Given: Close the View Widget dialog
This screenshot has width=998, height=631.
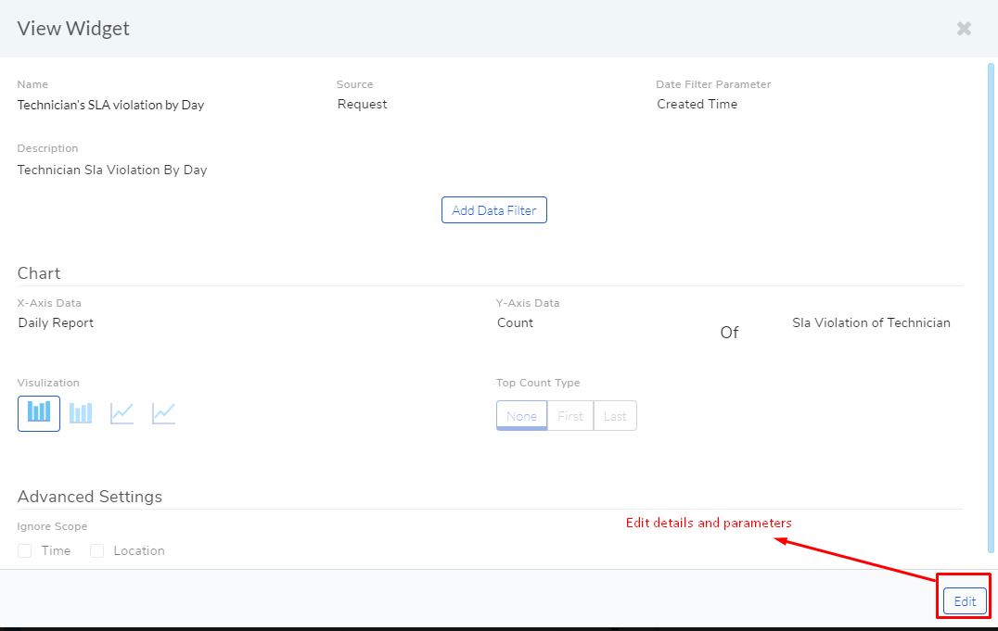Looking at the screenshot, I should (964, 29).
